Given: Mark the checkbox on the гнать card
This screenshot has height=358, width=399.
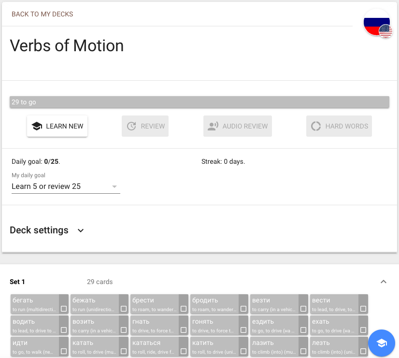Looking at the screenshot, I should (x=184, y=330).
